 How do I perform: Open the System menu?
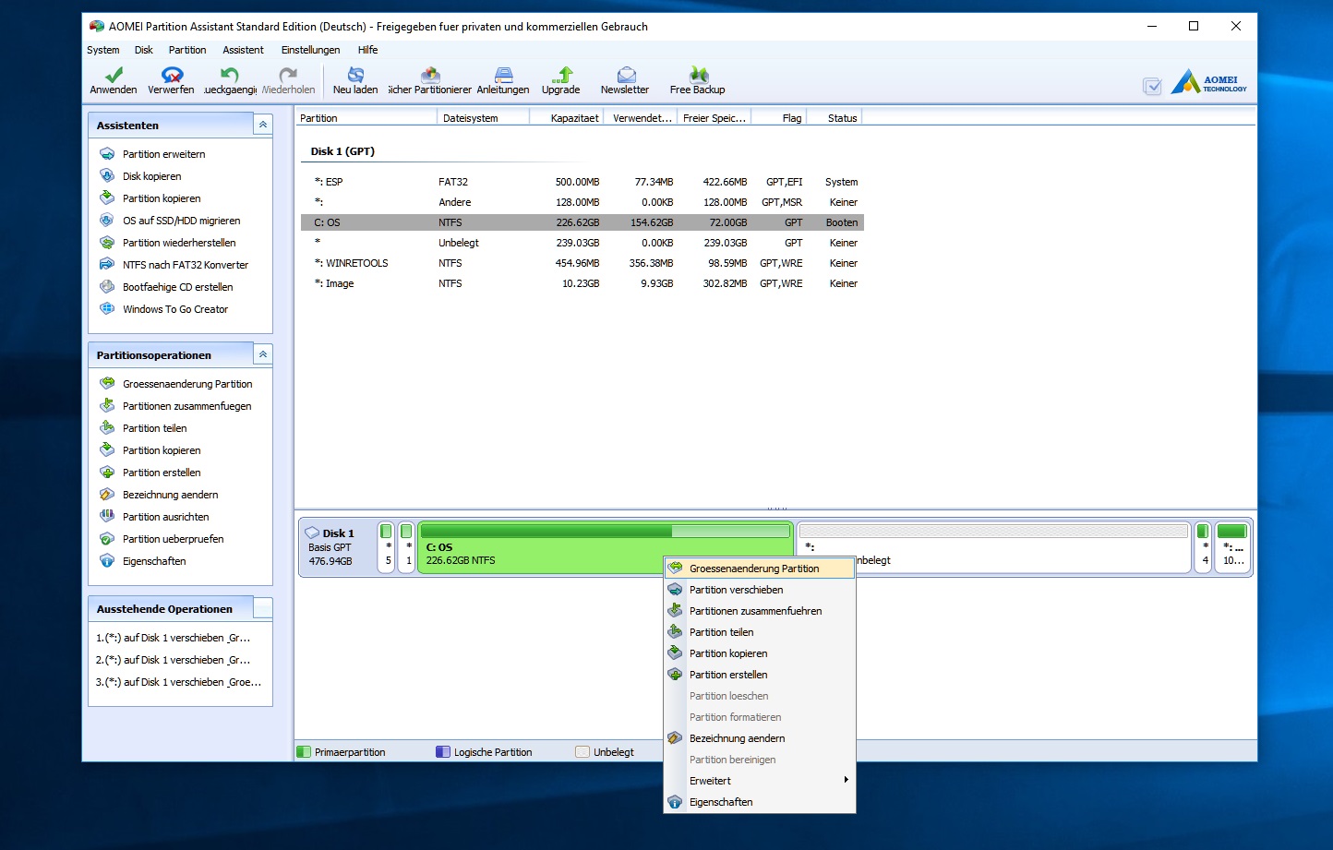click(102, 50)
